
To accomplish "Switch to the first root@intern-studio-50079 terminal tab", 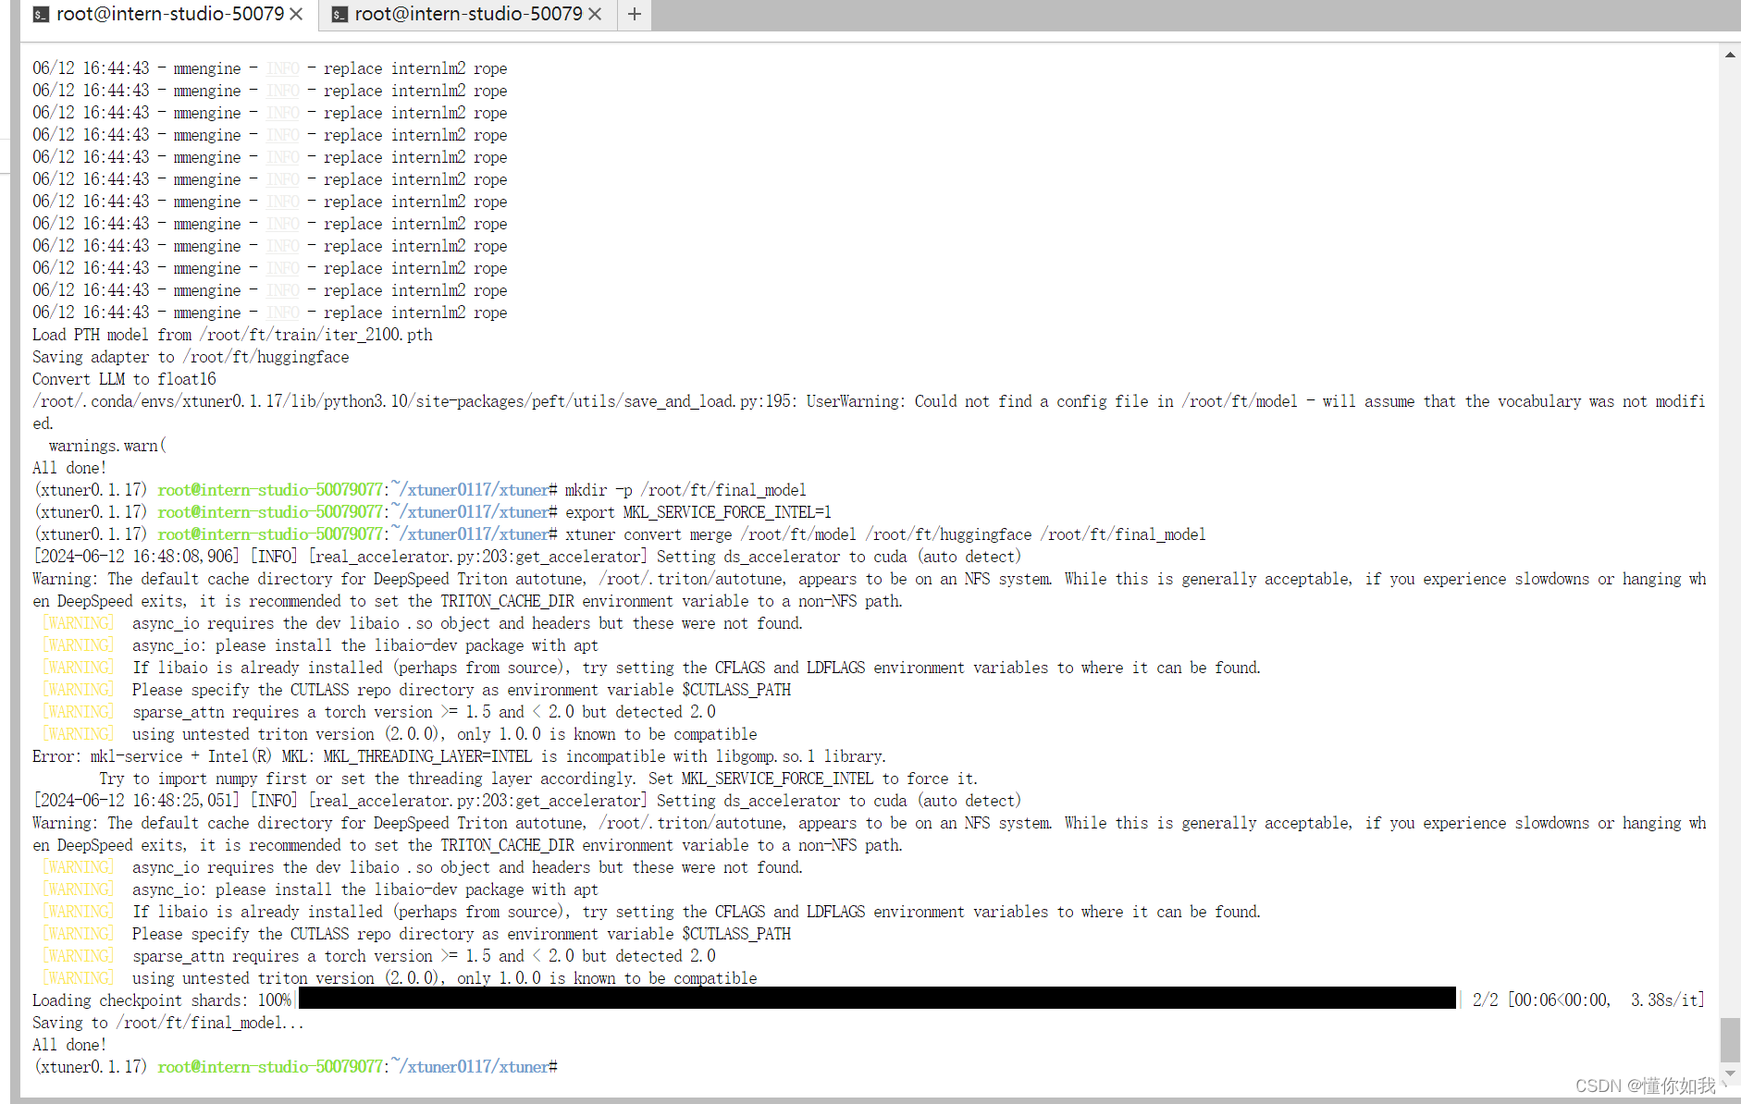I will coord(169,14).
